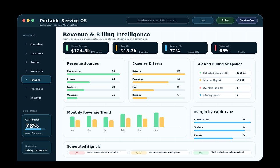The width and height of the screenshot is (280, 168).
Task: Go to Locations in the sidebar
Action: pyautogui.click(x=36, y=53)
